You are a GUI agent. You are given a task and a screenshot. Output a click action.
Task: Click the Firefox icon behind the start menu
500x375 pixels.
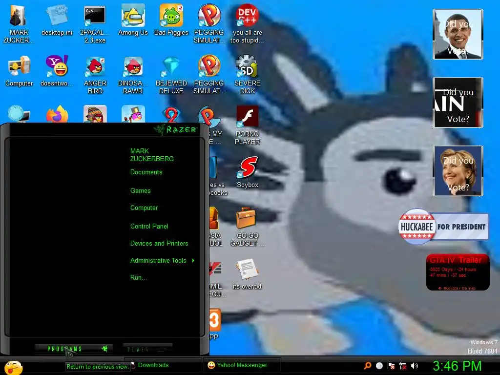(x=57, y=115)
